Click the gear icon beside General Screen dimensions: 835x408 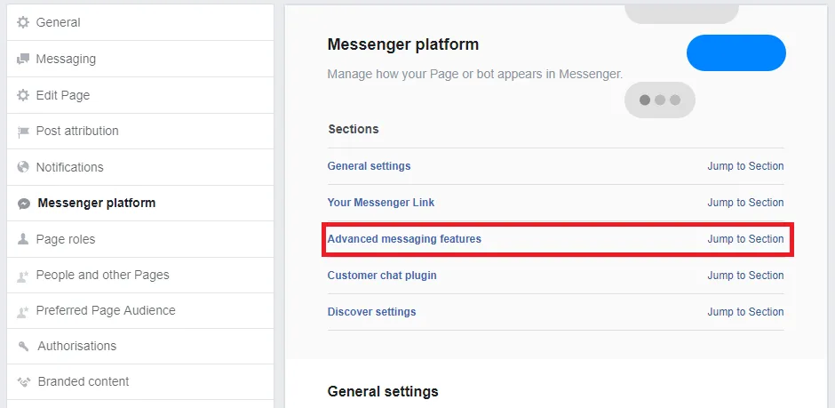(23, 22)
